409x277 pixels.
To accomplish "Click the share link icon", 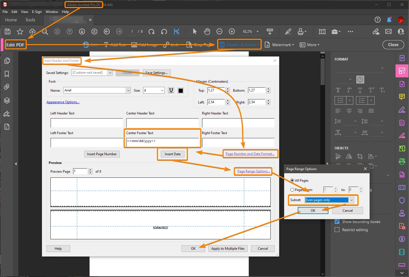I will [376, 31].
